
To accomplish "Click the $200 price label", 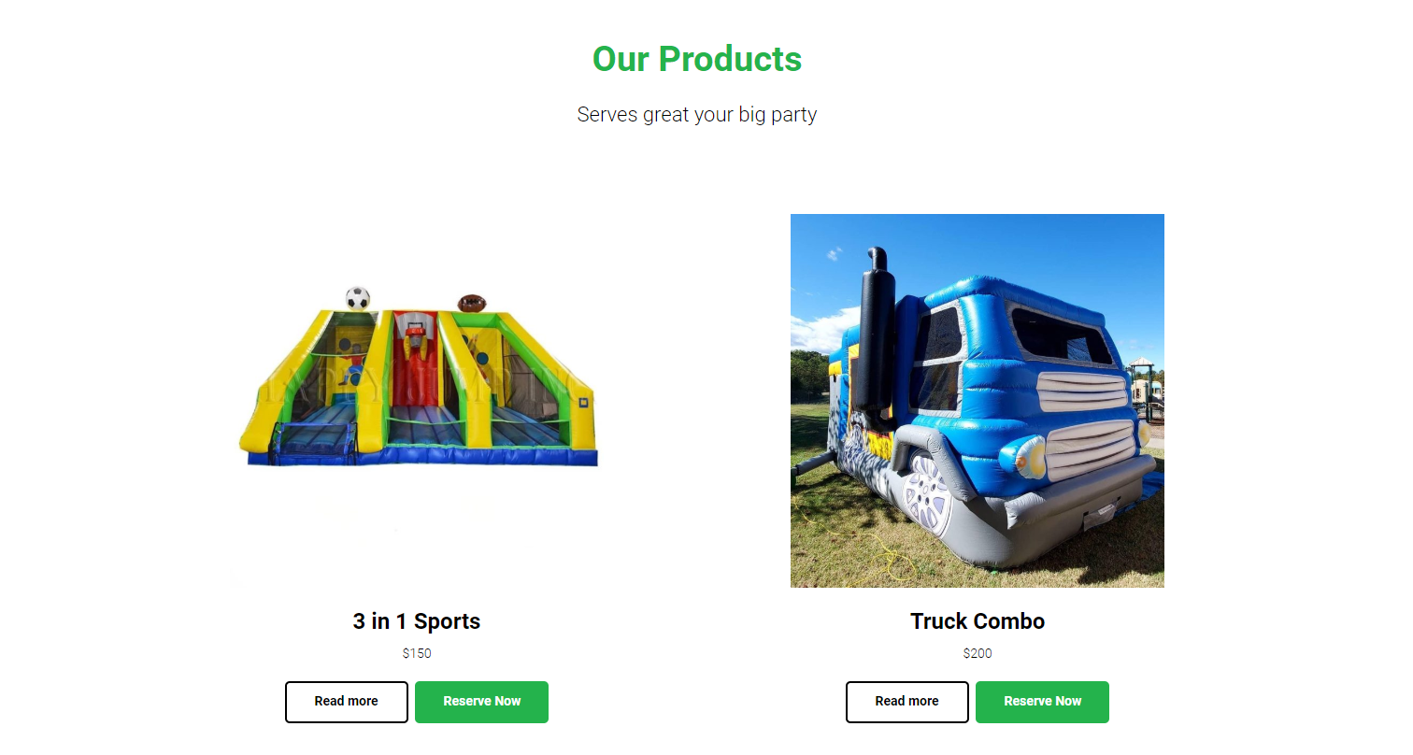I will tap(978, 653).
